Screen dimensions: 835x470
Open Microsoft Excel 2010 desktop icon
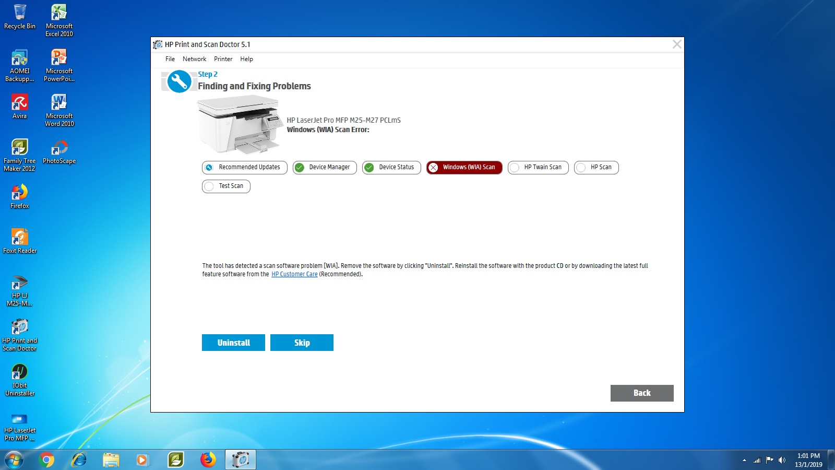(59, 20)
